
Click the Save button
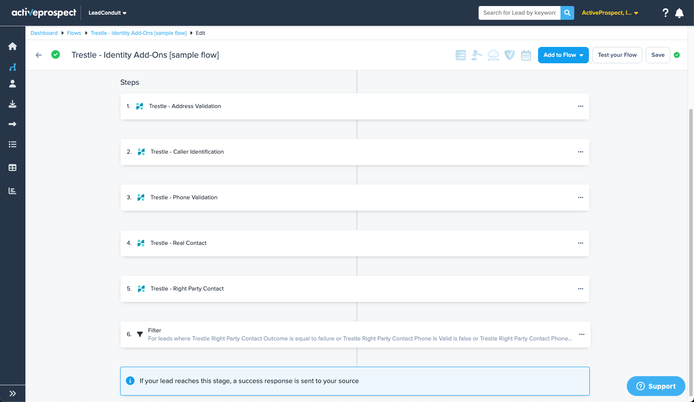(x=657, y=55)
